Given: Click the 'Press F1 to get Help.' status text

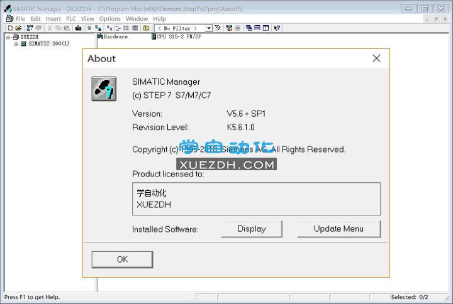Looking at the screenshot, I should click(32, 297).
